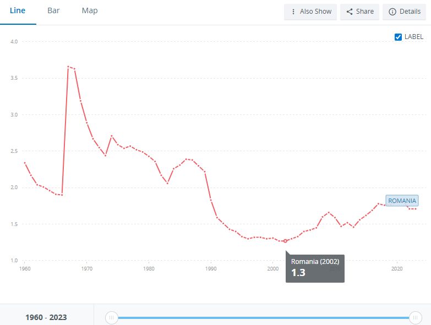Click the highlighted 2002 data point

pyautogui.click(x=285, y=241)
